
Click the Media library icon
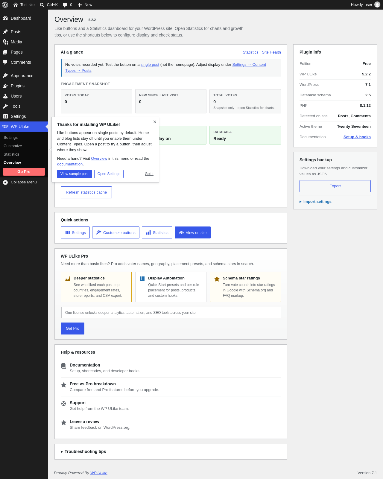[x=5, y=42]
